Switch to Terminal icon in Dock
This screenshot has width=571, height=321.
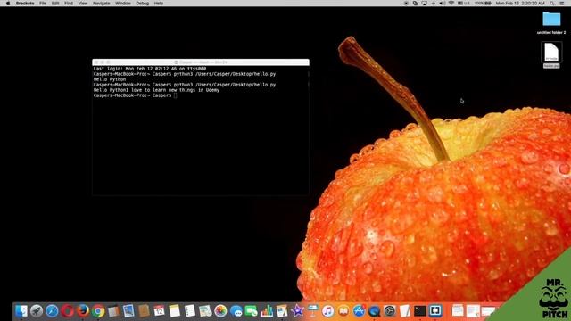pyautogui.click(x=420, y=311)
